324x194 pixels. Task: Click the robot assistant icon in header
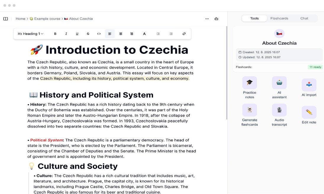point(216,19)
